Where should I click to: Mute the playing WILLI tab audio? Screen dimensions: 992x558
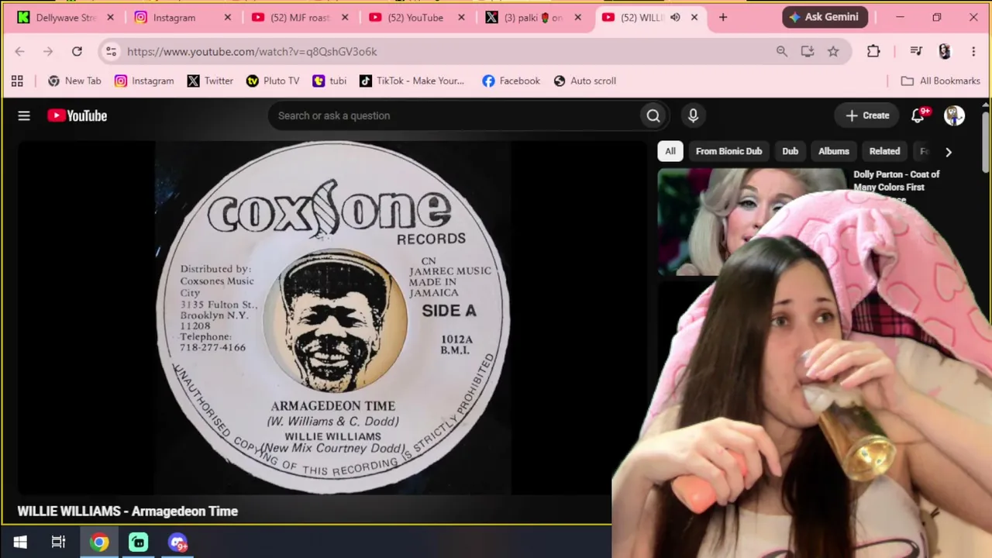point(675,17)
